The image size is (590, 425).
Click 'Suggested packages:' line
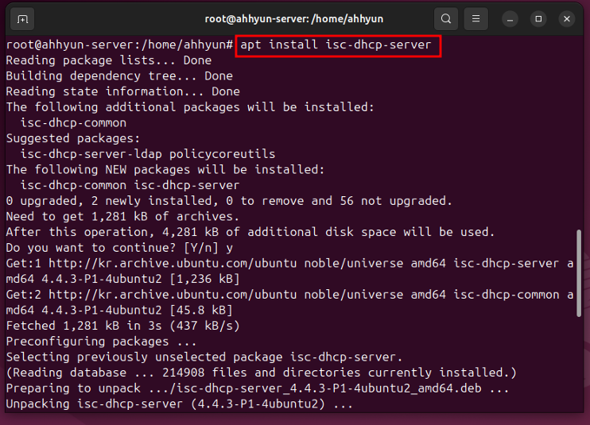tap(73, 138)
